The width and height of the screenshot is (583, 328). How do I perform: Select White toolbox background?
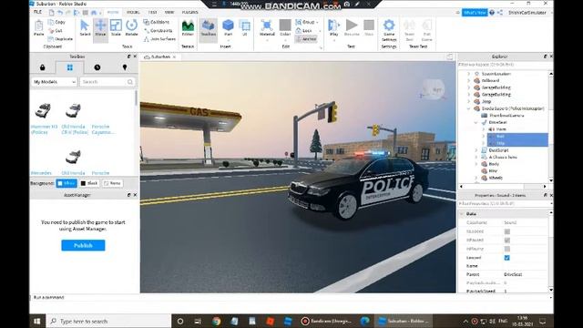click(x=66, y=183)
